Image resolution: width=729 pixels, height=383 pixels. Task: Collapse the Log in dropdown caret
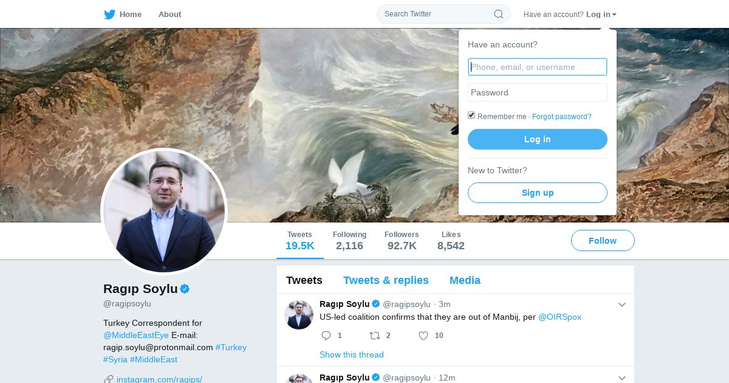coord(614,15)
